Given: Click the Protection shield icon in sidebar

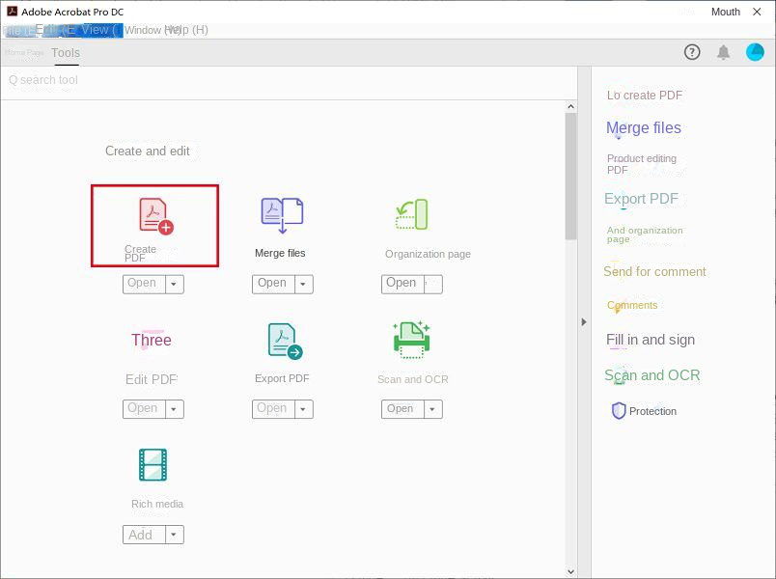Looking at the screenshot, I should [x=619, y=411].
